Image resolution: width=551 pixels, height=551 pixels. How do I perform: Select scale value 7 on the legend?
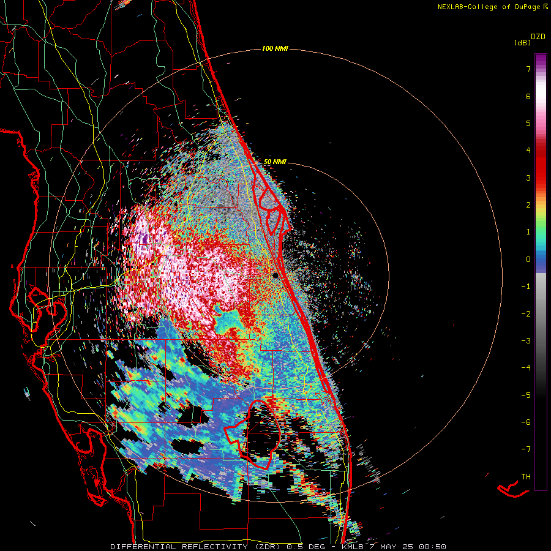tap(528, 69)
